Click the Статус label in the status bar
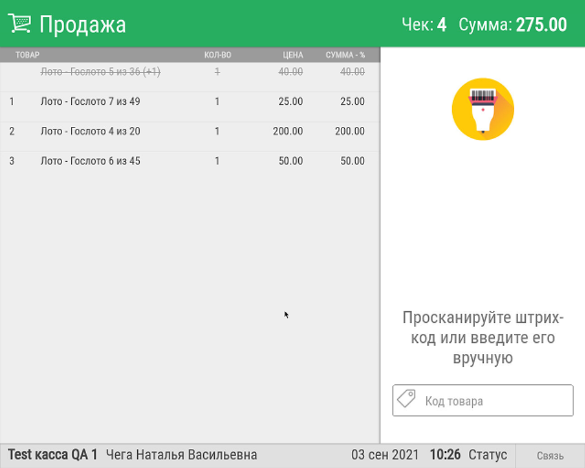 pyautogui.click(x=488, y=455)
